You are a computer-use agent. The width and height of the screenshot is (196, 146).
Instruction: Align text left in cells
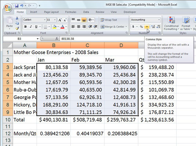[73, 27]
